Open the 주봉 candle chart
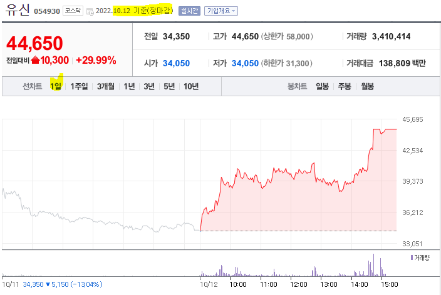Image resolution: width=441 pixels, height=295 pixels. pyautogui.click(x=345, y=86)
